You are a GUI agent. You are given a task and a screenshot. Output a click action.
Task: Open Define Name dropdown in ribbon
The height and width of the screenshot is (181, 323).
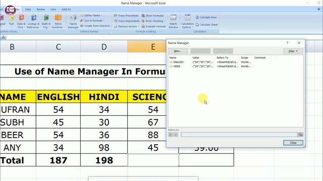(91, 16)
